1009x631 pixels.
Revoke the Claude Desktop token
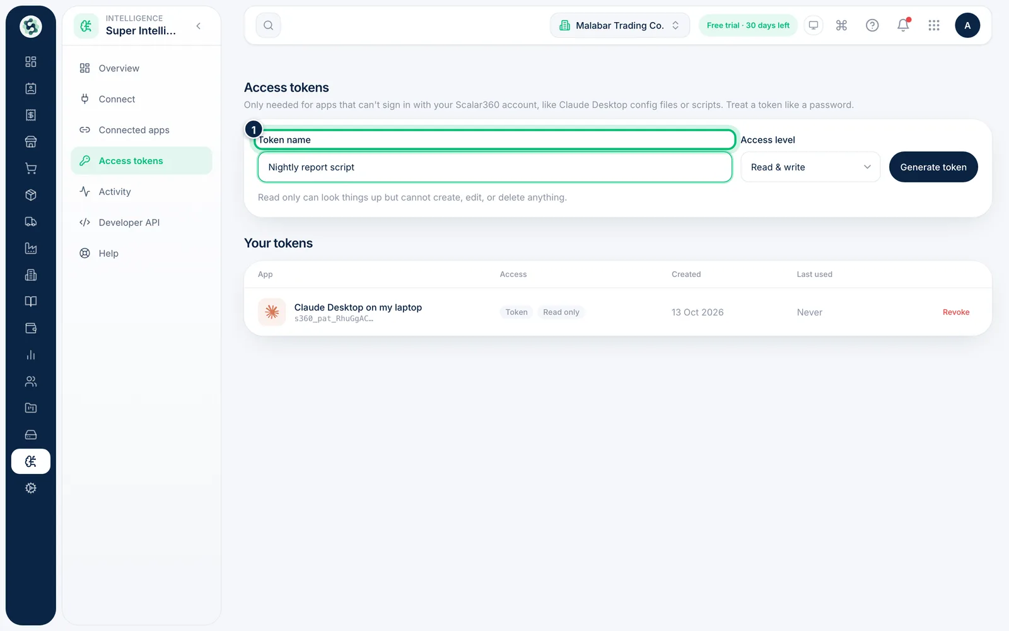click(x=956, y=312)
